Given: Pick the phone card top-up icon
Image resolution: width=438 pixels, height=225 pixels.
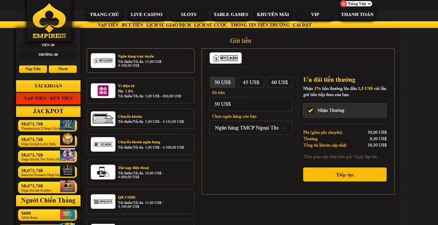Looking at the screenshot, I should coord(102,173).
